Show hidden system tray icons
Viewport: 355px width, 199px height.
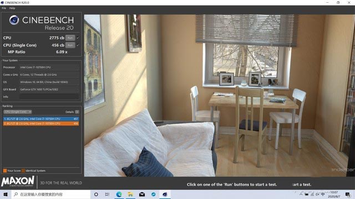coord(301,194)
